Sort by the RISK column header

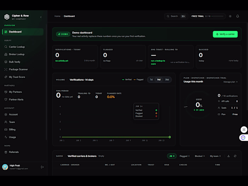[x=167, y=165]
